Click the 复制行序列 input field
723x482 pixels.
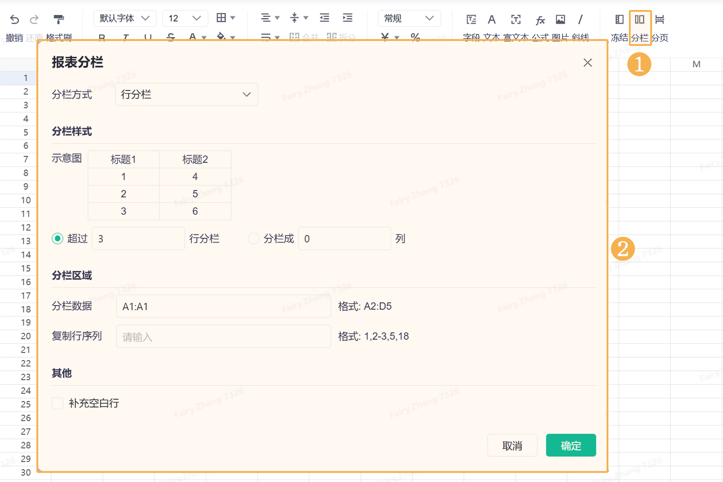point(224,336)
